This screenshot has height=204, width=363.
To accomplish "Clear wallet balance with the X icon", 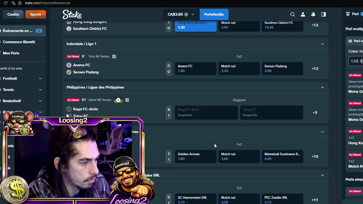I will 186,14.
